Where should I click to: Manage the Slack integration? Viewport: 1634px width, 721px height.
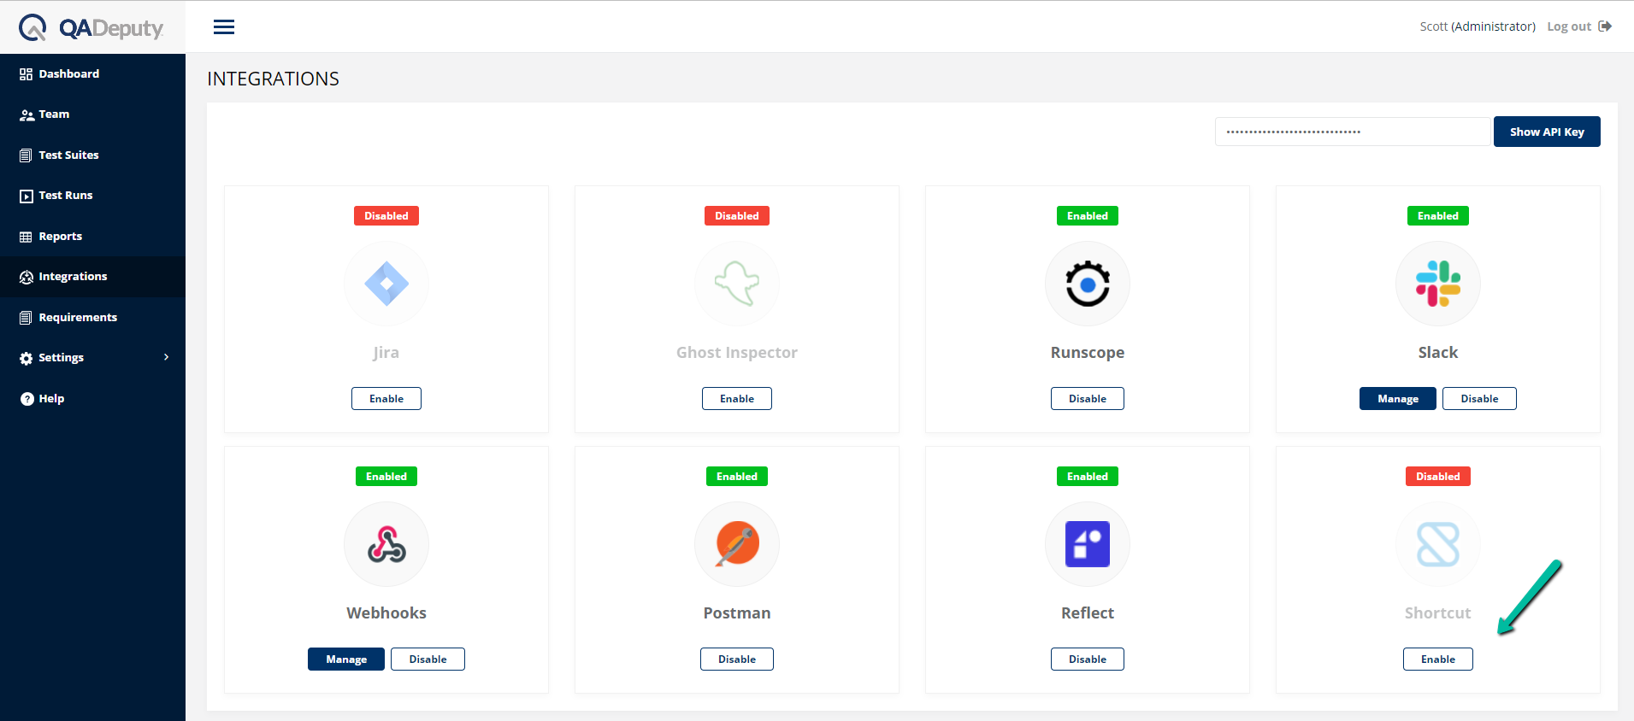(1398, 399)
